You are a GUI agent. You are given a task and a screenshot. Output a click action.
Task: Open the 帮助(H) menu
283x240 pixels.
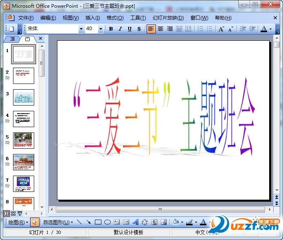click(x=223, y=18)
